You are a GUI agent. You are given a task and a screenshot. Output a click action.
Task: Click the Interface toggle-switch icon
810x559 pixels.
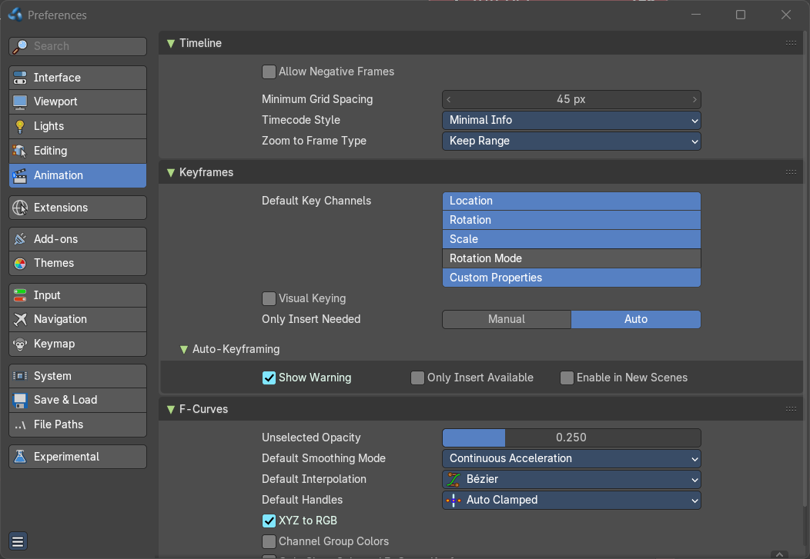pos(19,78)
